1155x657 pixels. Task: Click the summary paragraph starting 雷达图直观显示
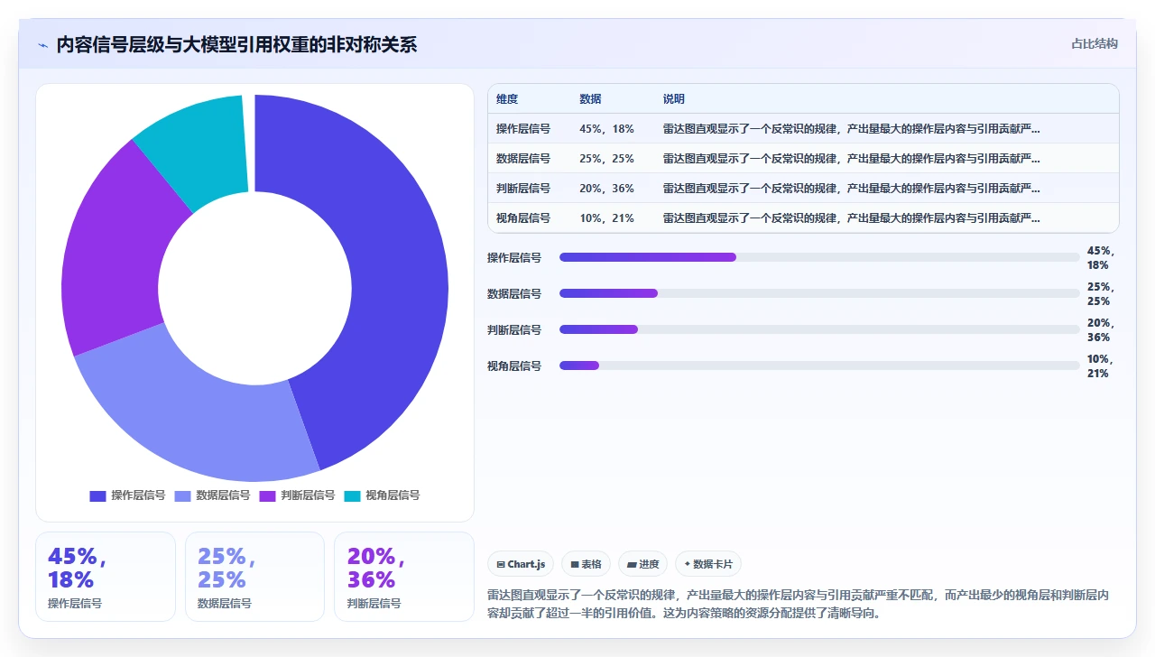(798, 604)
